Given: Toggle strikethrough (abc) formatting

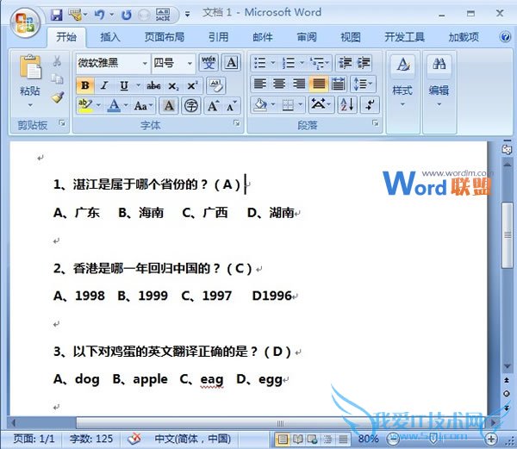Looking at the screenshot, I should tap(153, 85).
